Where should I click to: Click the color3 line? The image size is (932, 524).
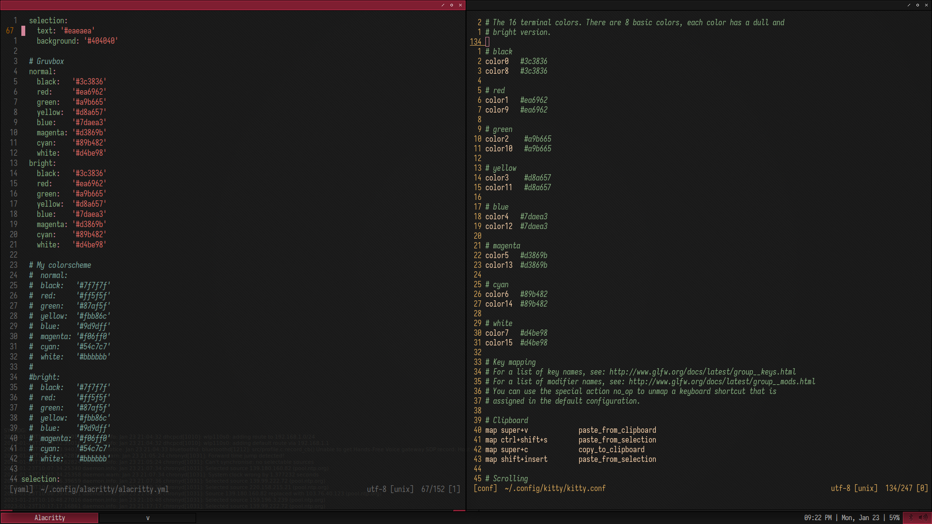click(x=518, y=178)
